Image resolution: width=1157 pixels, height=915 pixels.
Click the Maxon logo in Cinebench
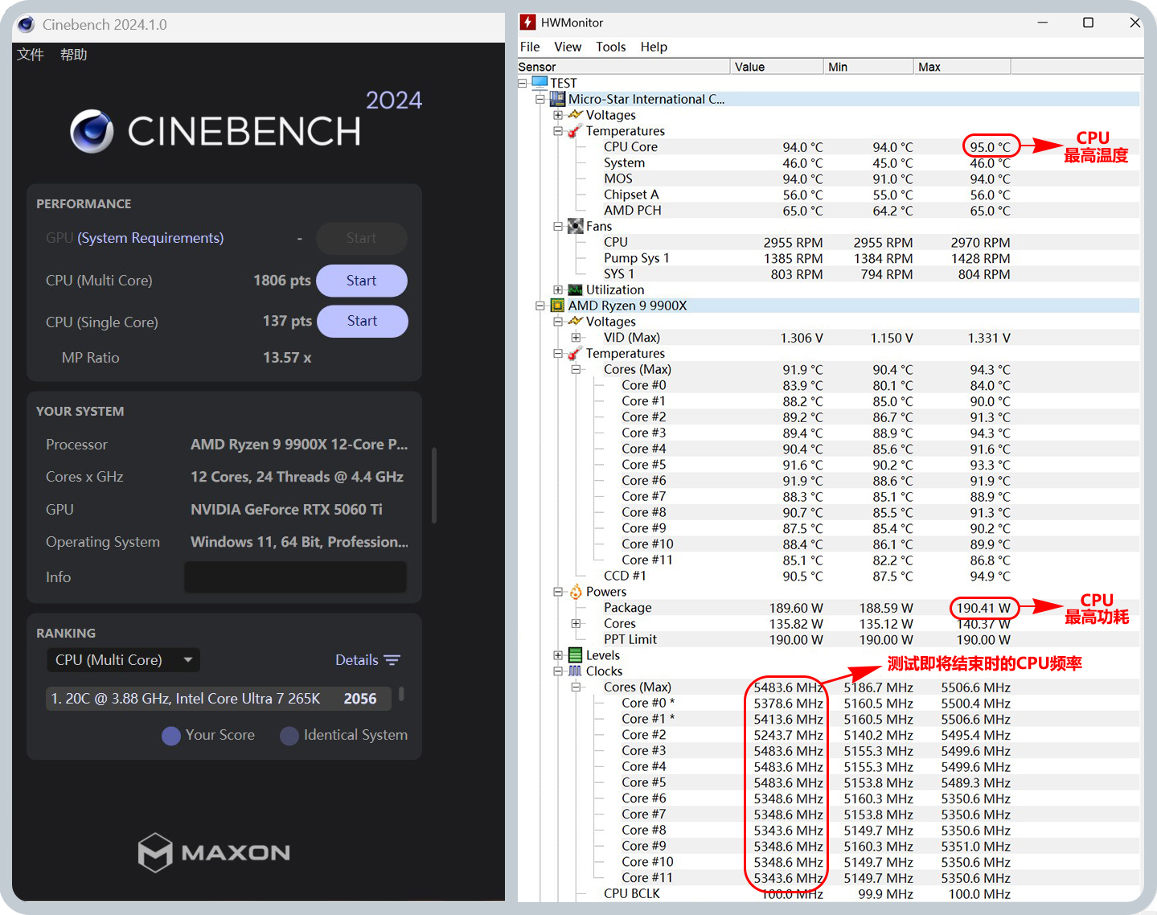click(214, 852)
